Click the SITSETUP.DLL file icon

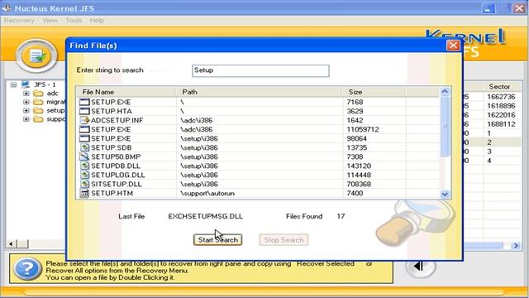click(x=84, y=184)
